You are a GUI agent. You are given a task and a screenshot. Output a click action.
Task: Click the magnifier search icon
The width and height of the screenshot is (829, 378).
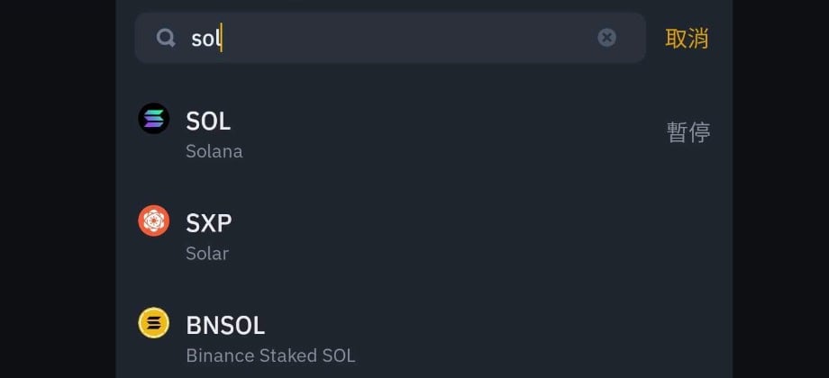166,38
